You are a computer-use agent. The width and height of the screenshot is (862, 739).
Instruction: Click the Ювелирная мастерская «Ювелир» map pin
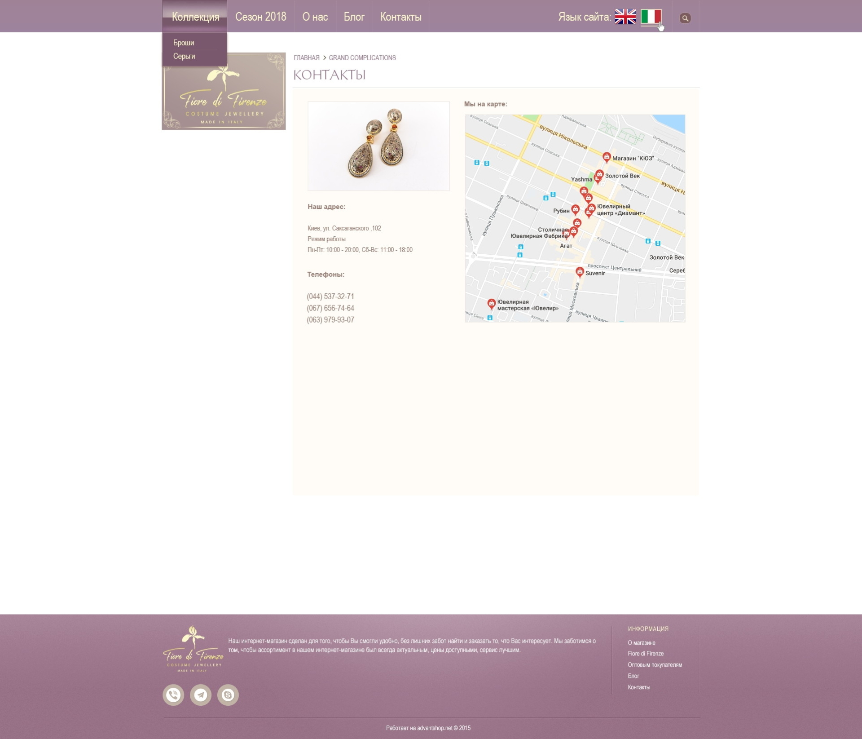coord(492,304)
